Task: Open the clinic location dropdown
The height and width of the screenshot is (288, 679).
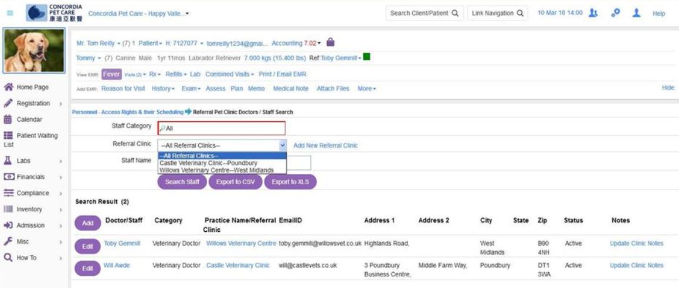Action: coord(139,13)
